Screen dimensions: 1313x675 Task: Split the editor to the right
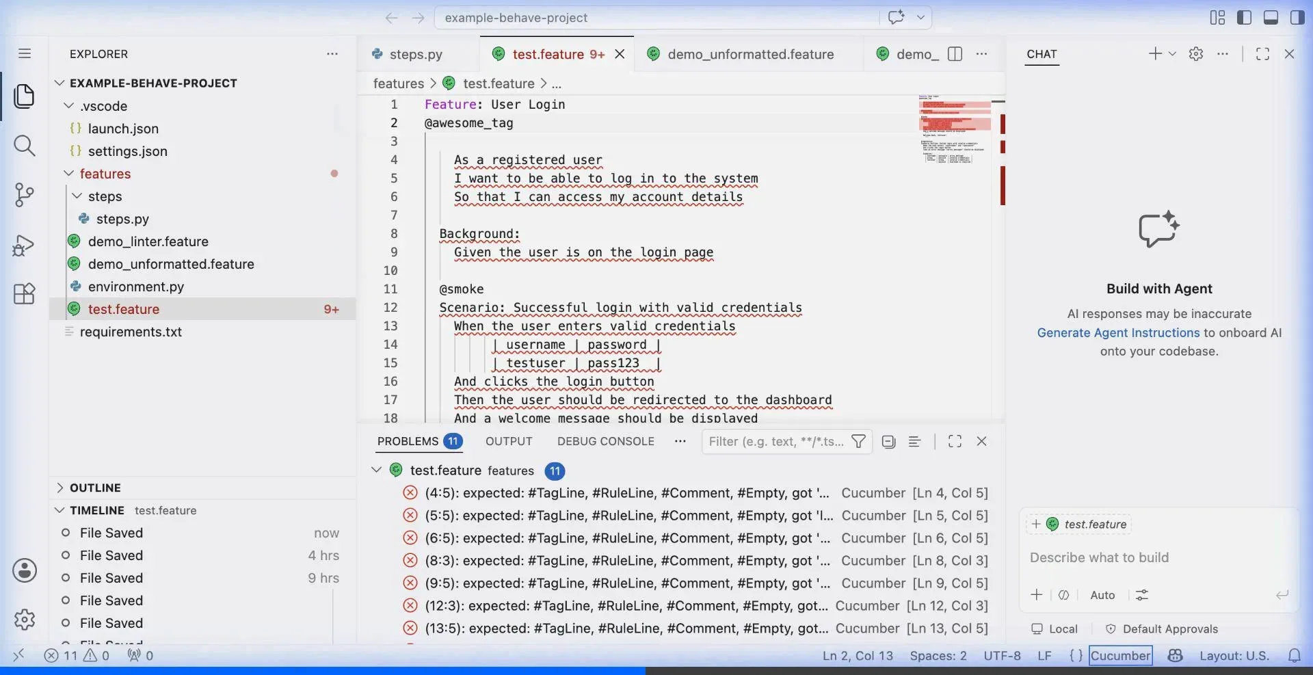tap(955, 54)
